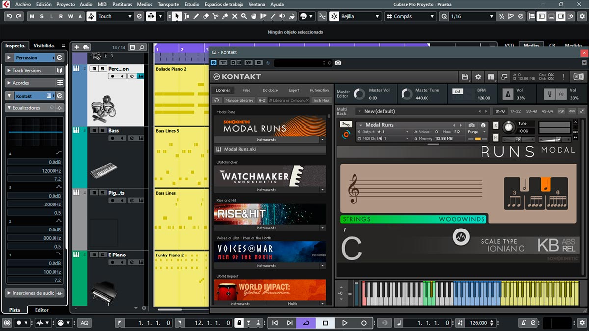Click the add track plus button

pyautogui.click(x=76, y=47)
